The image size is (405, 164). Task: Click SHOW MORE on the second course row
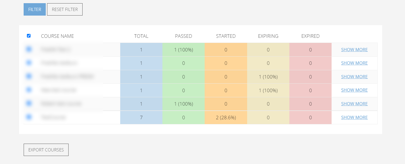354,63
